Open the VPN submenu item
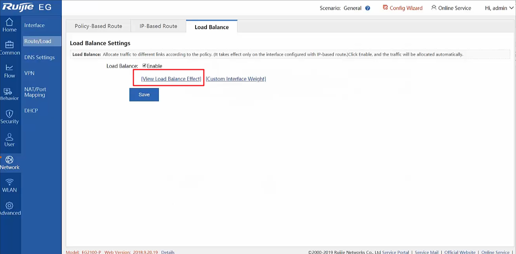Image resolution: width=516 pixels, height=254 pixels. coord(29,73)
